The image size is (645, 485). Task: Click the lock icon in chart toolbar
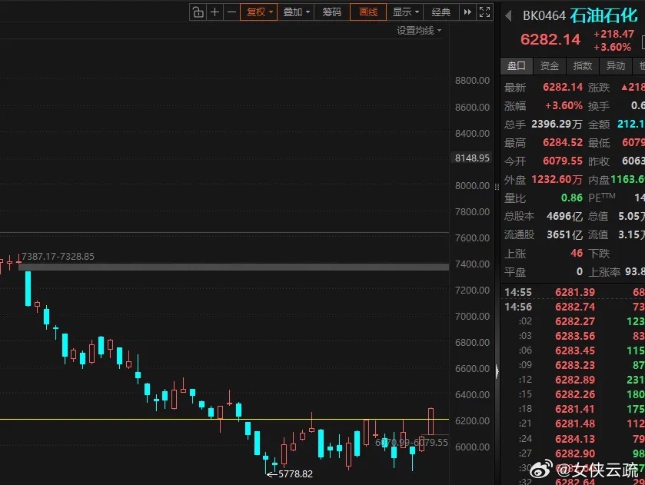[198, 12]
